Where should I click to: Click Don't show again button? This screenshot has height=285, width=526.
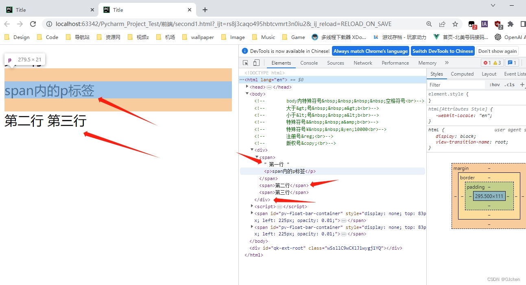click(x=497, y=51)
